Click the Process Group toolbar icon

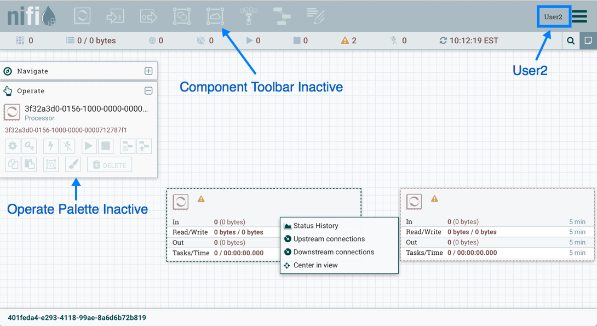[182, 16]
